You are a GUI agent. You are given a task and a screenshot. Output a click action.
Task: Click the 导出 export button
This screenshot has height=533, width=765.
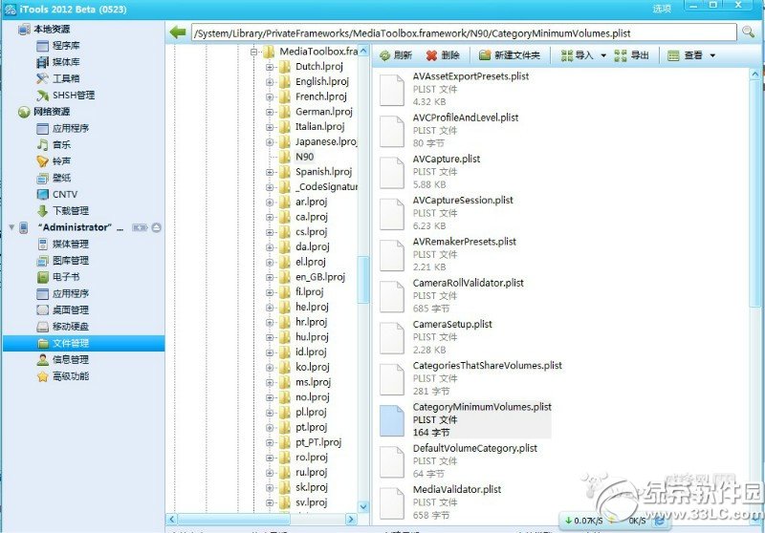point(631,55)
